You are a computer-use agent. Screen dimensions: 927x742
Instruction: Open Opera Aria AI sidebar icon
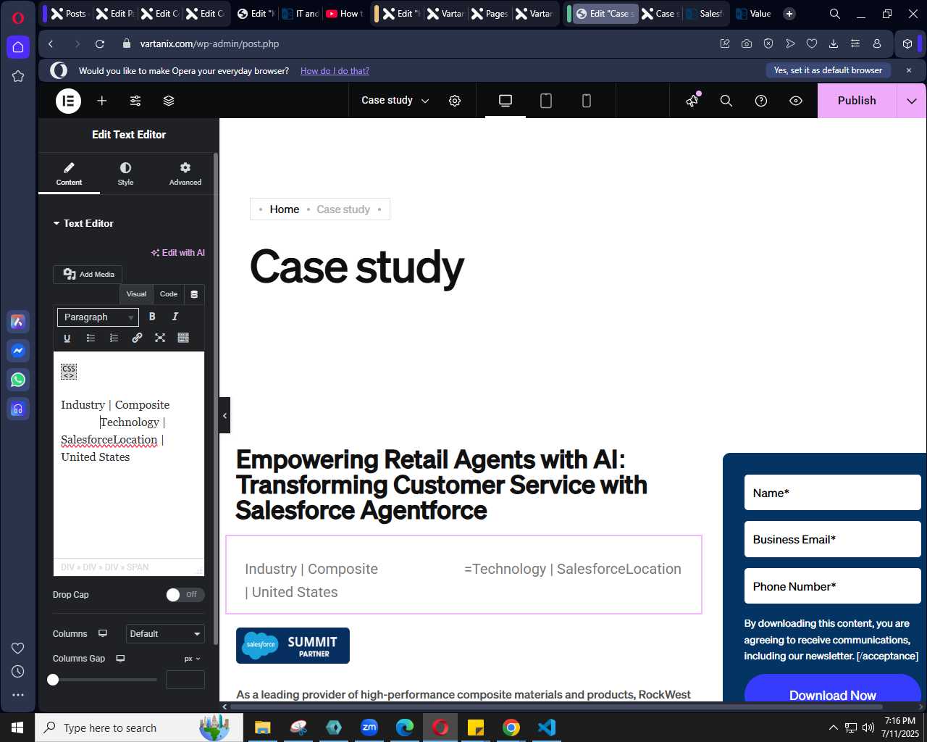pos(18,322)
